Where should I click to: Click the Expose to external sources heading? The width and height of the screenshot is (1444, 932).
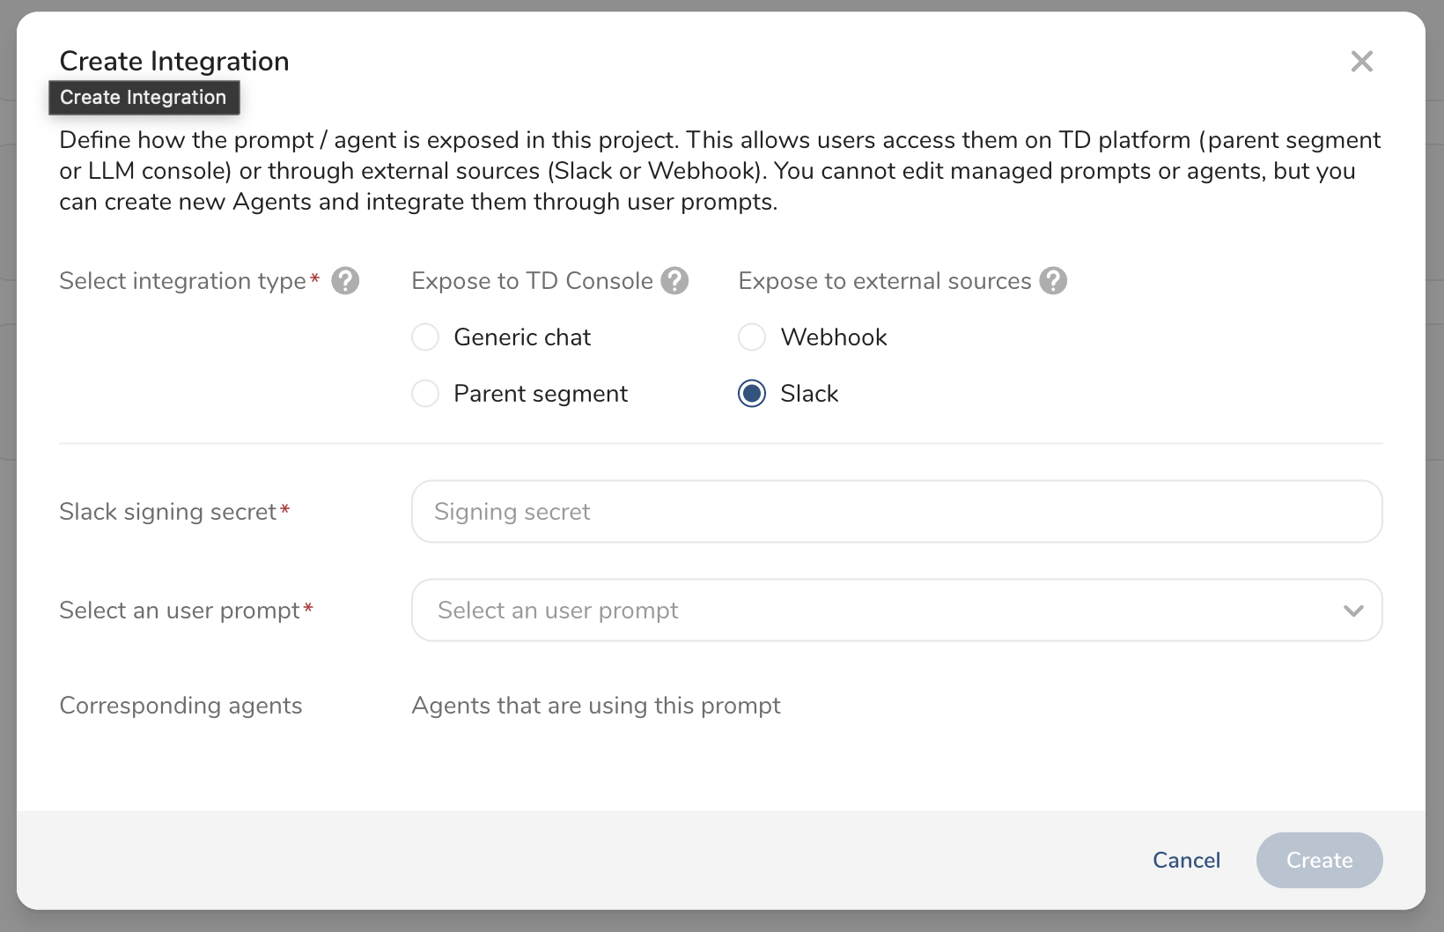[x=884, y=281]
